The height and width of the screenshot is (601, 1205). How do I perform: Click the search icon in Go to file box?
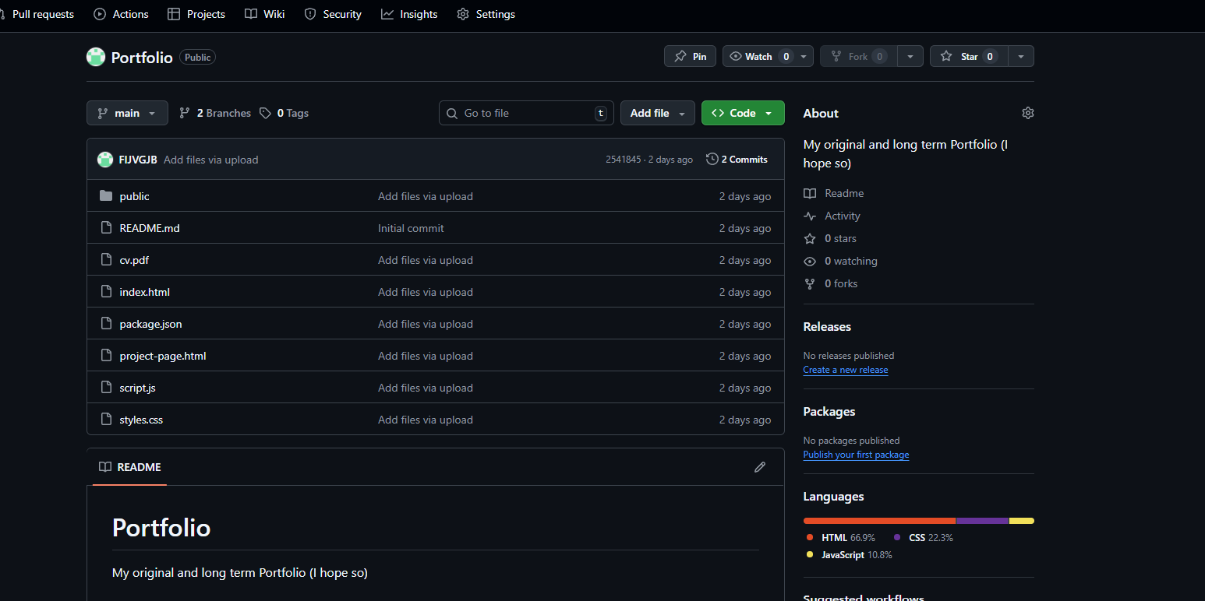pyautogui.click(x=452, y=113)
